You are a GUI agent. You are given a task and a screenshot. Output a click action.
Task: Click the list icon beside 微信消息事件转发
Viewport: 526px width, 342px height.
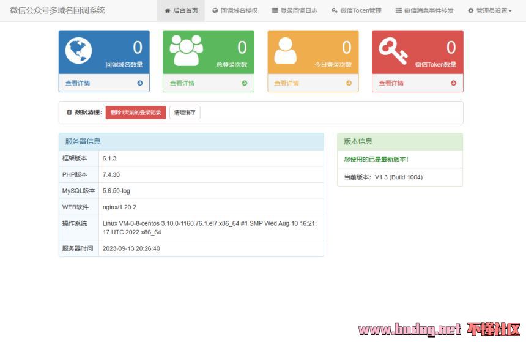tap(399, 11)
